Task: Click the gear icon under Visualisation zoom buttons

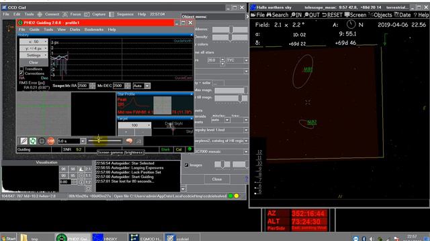Action: point(88,189)
